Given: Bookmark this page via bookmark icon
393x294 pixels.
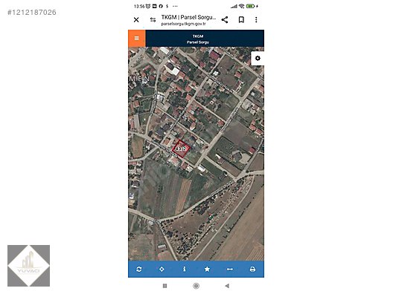Looking at the screenshot, I should pos(241,20).
